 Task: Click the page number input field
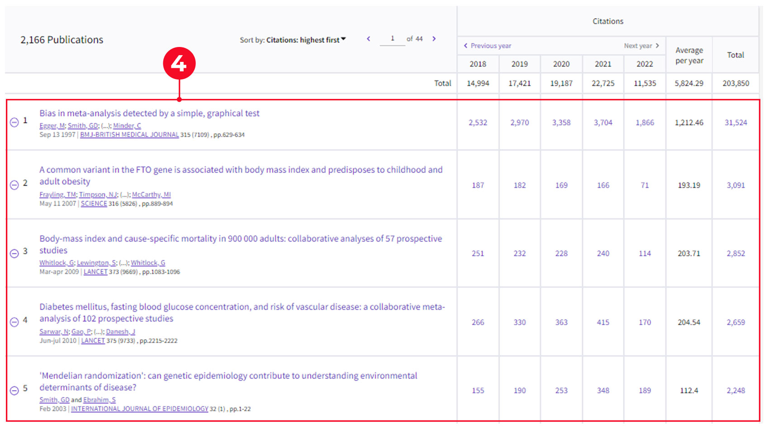pyautogui.click(x=393, y=39)
